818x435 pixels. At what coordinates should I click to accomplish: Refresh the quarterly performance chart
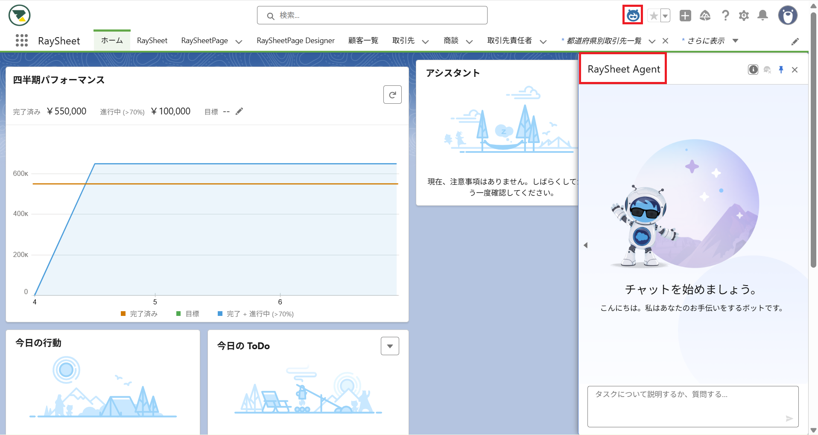392,95
